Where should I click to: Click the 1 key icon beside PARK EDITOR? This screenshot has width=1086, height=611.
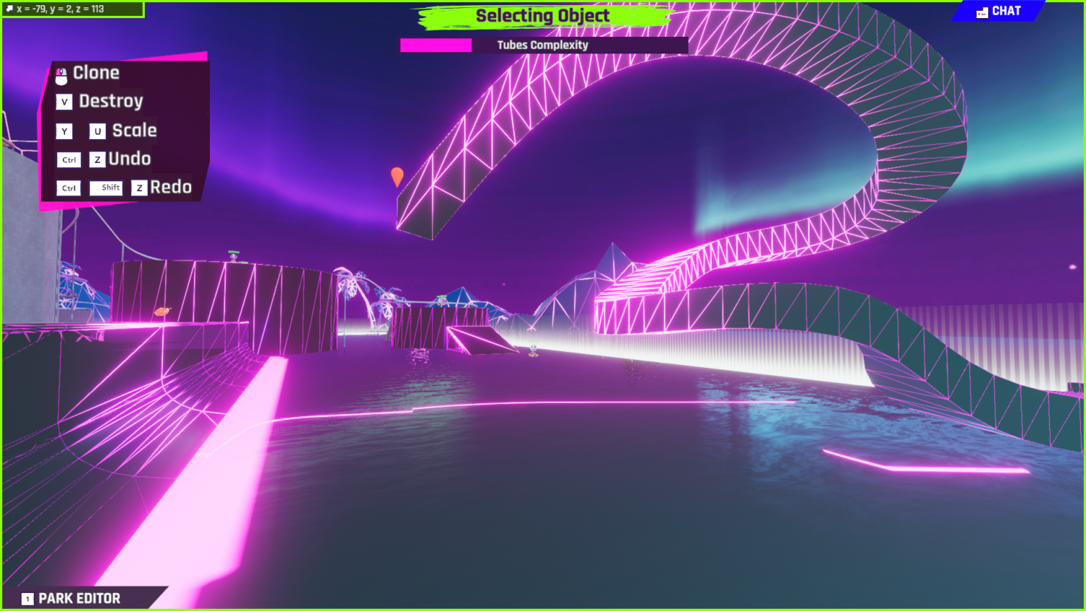28,599
